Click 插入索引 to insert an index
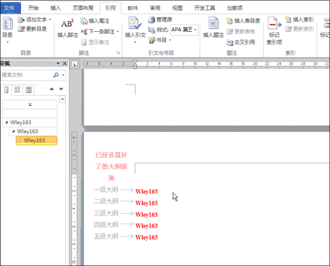 tap(299, 20)
